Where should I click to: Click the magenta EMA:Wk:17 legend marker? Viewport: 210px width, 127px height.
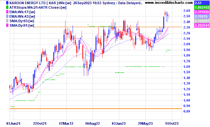[7, 12]
